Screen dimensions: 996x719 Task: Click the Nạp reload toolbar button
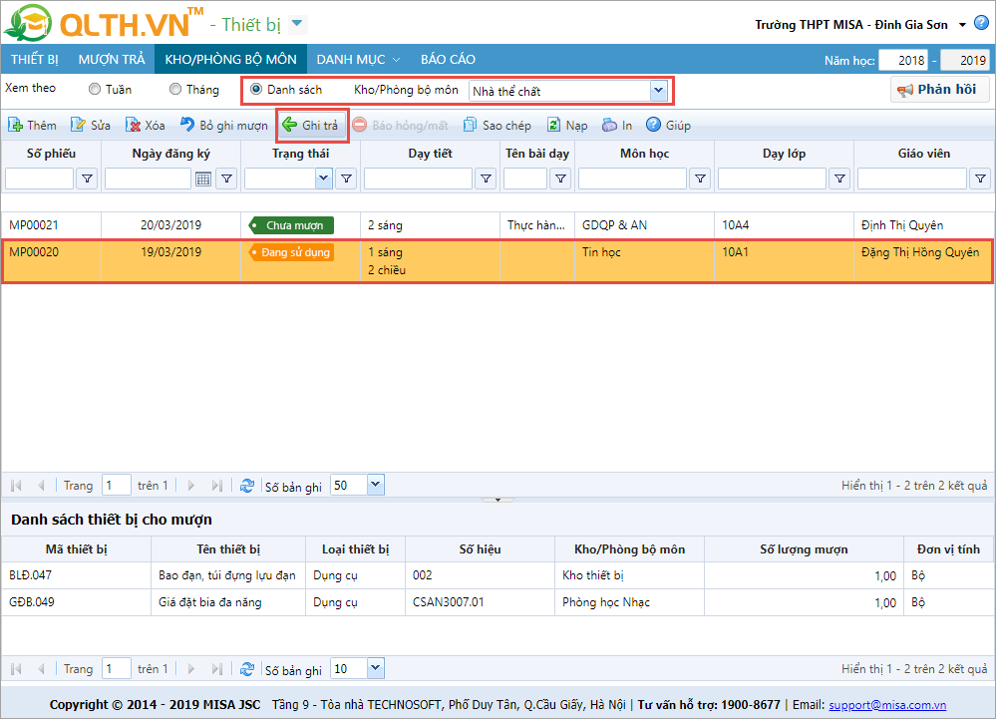(x=567, y=125)
